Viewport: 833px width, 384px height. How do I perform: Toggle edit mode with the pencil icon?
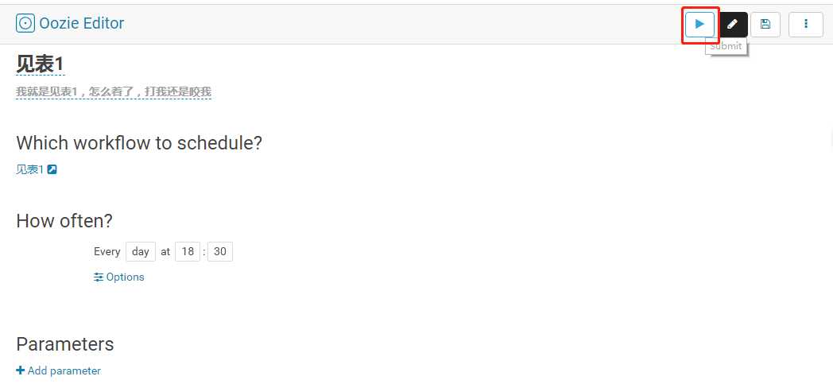pos(733,25)
